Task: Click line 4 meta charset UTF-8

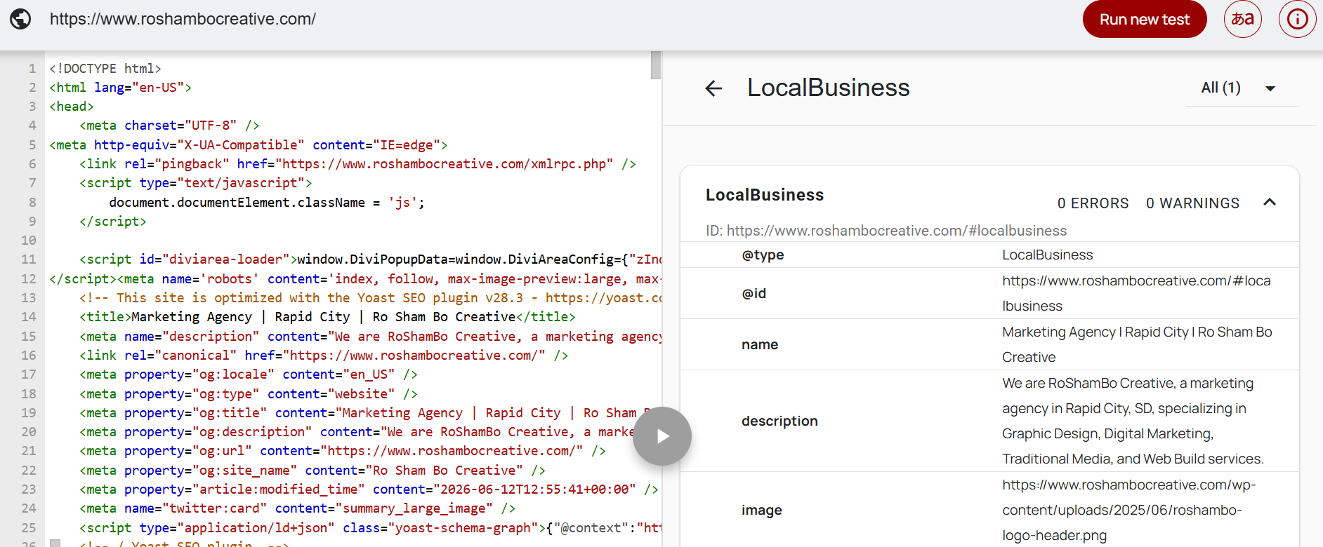Action: [169, 126]
